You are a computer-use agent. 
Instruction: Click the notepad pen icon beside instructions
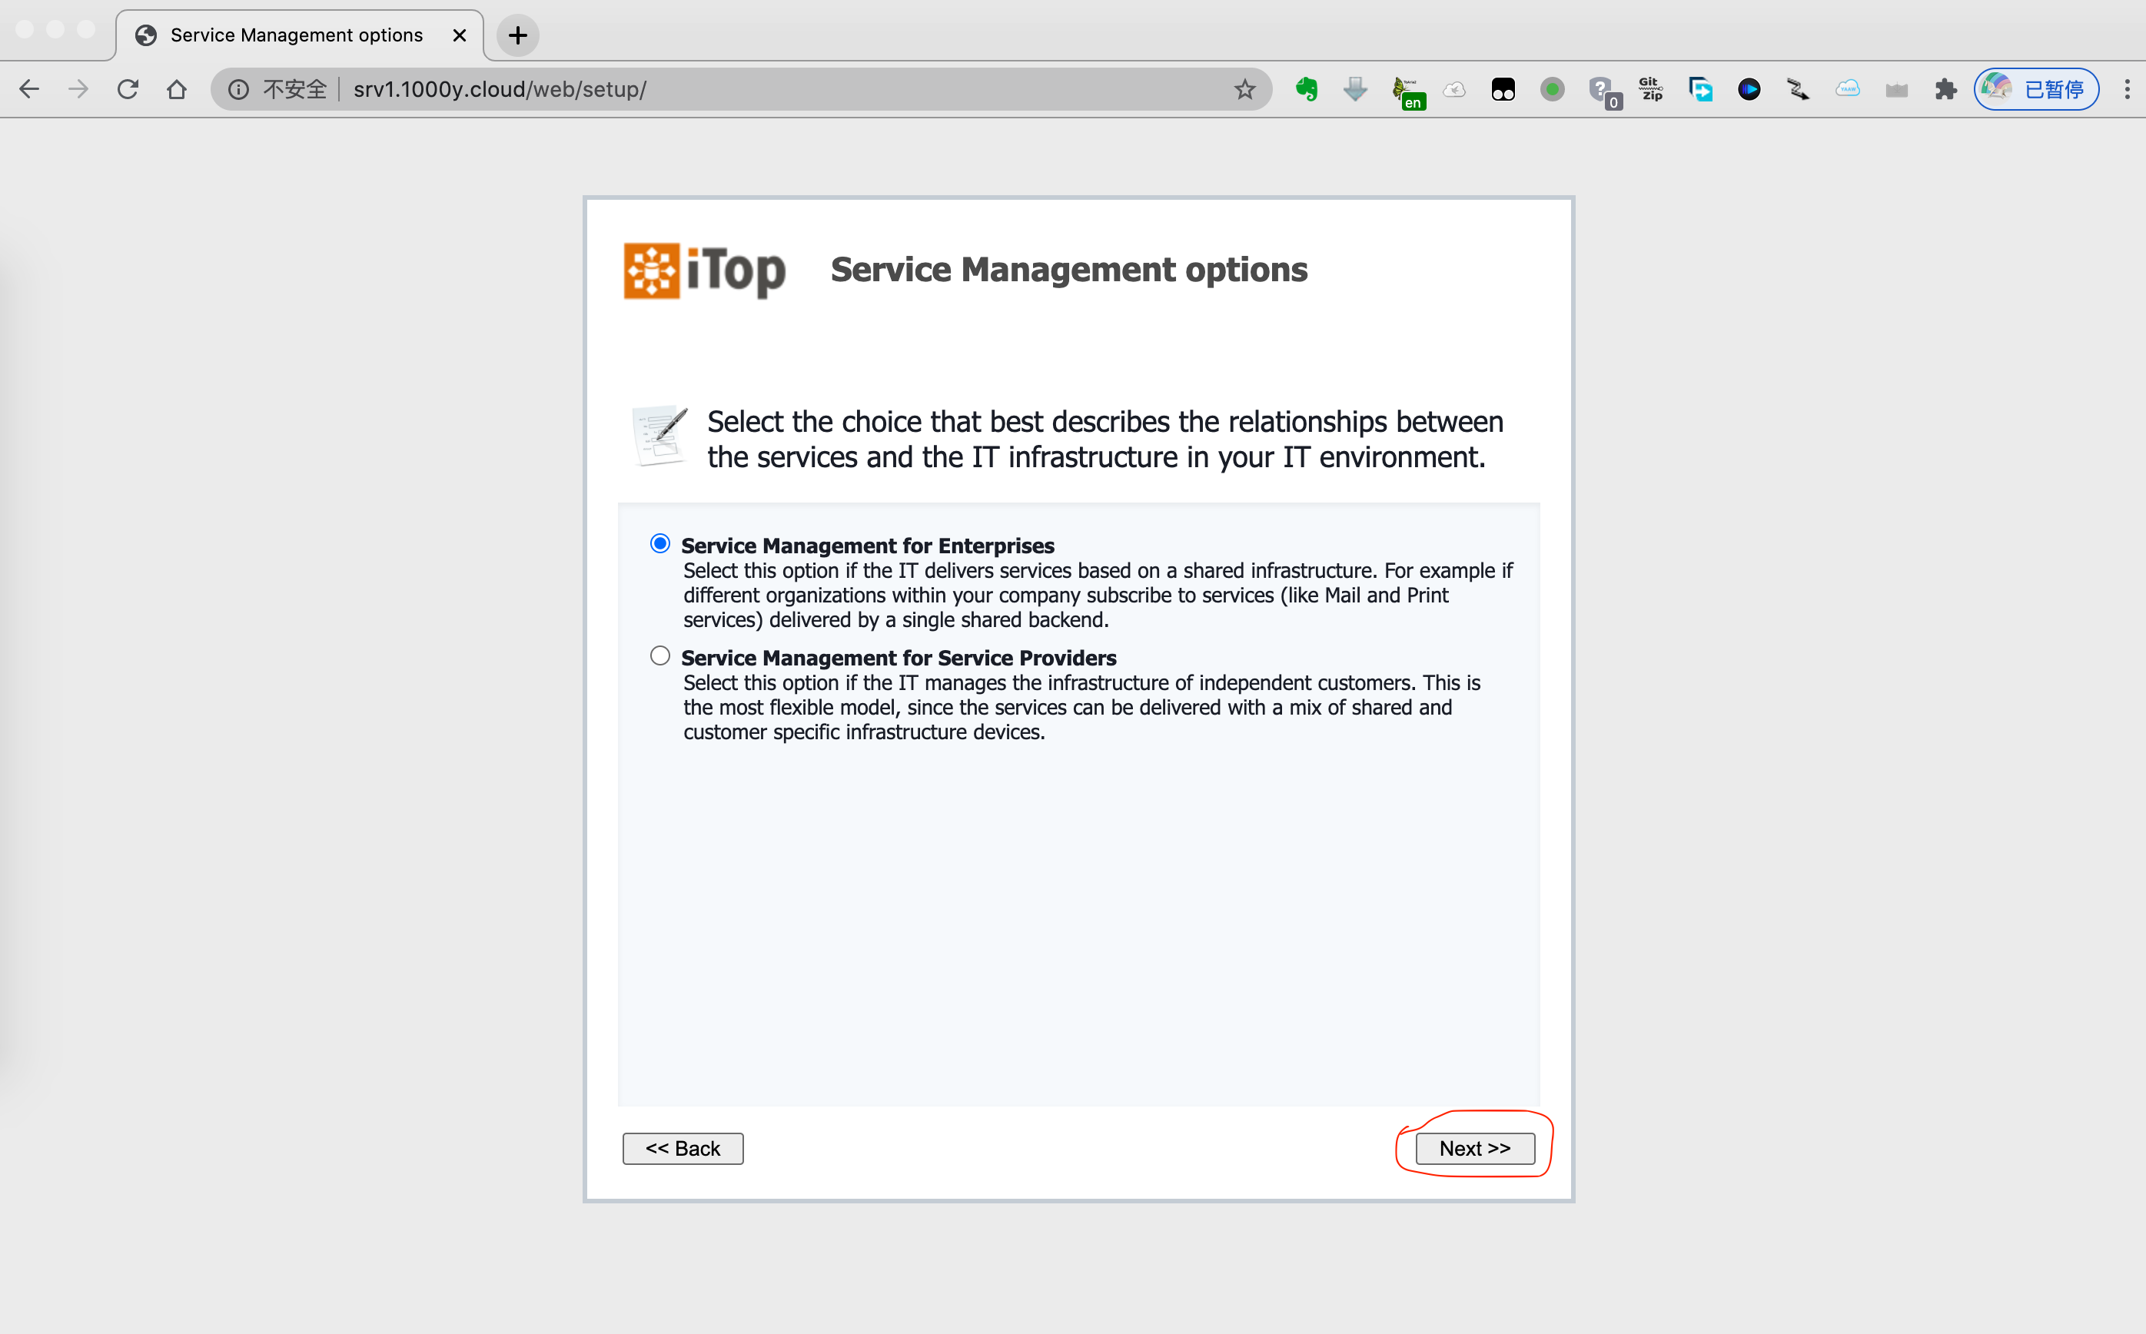(660, 435)
